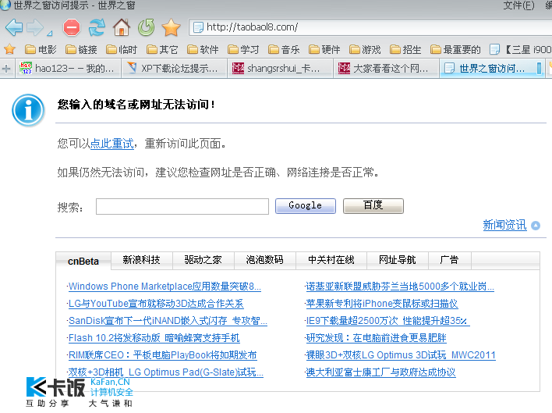Select the 新浪科技 news tab
Viewport: 552px width, 413px height.
point(142,260)
